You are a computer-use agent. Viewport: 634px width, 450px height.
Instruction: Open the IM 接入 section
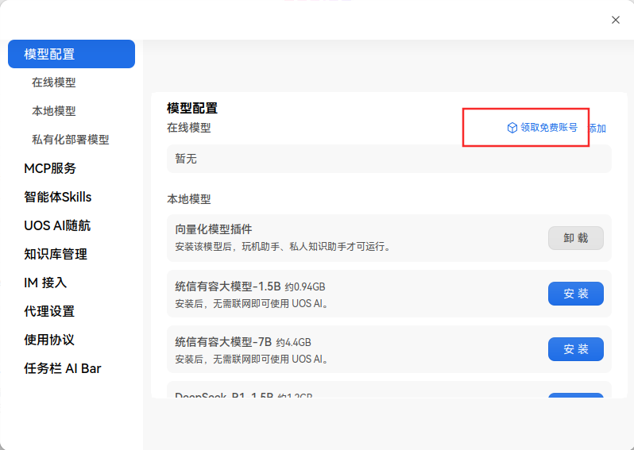tap(45, 283)
